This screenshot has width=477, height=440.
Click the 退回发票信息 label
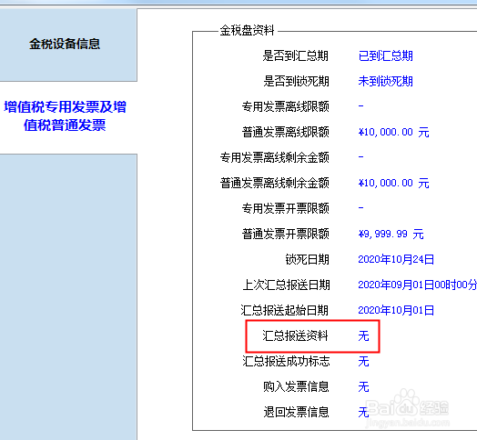click(296, 413)
